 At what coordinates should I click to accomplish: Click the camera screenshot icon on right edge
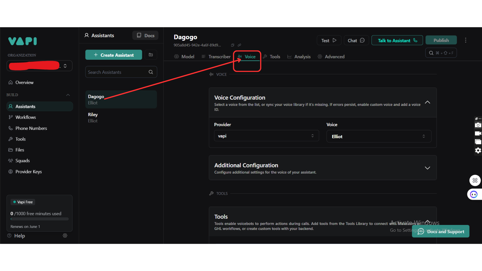pyautogui.click(x=478, y=125)
